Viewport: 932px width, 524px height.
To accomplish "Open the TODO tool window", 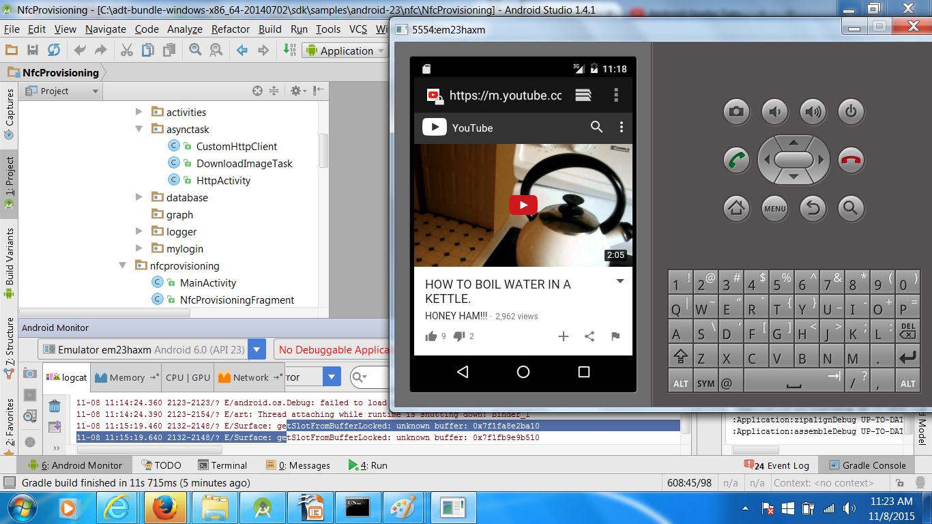I will pos(161,465).
